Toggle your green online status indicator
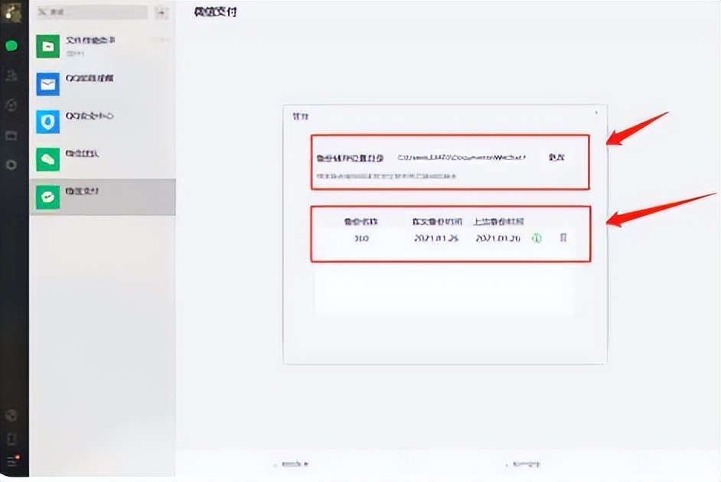Viewport: 721px width, 482px height. pos(11,46)
